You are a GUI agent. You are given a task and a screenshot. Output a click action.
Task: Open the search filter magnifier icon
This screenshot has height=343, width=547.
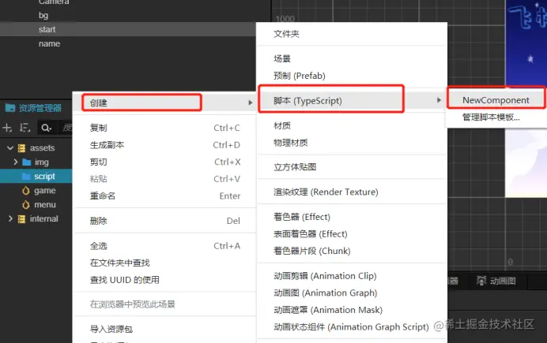(x=46, y=128)
